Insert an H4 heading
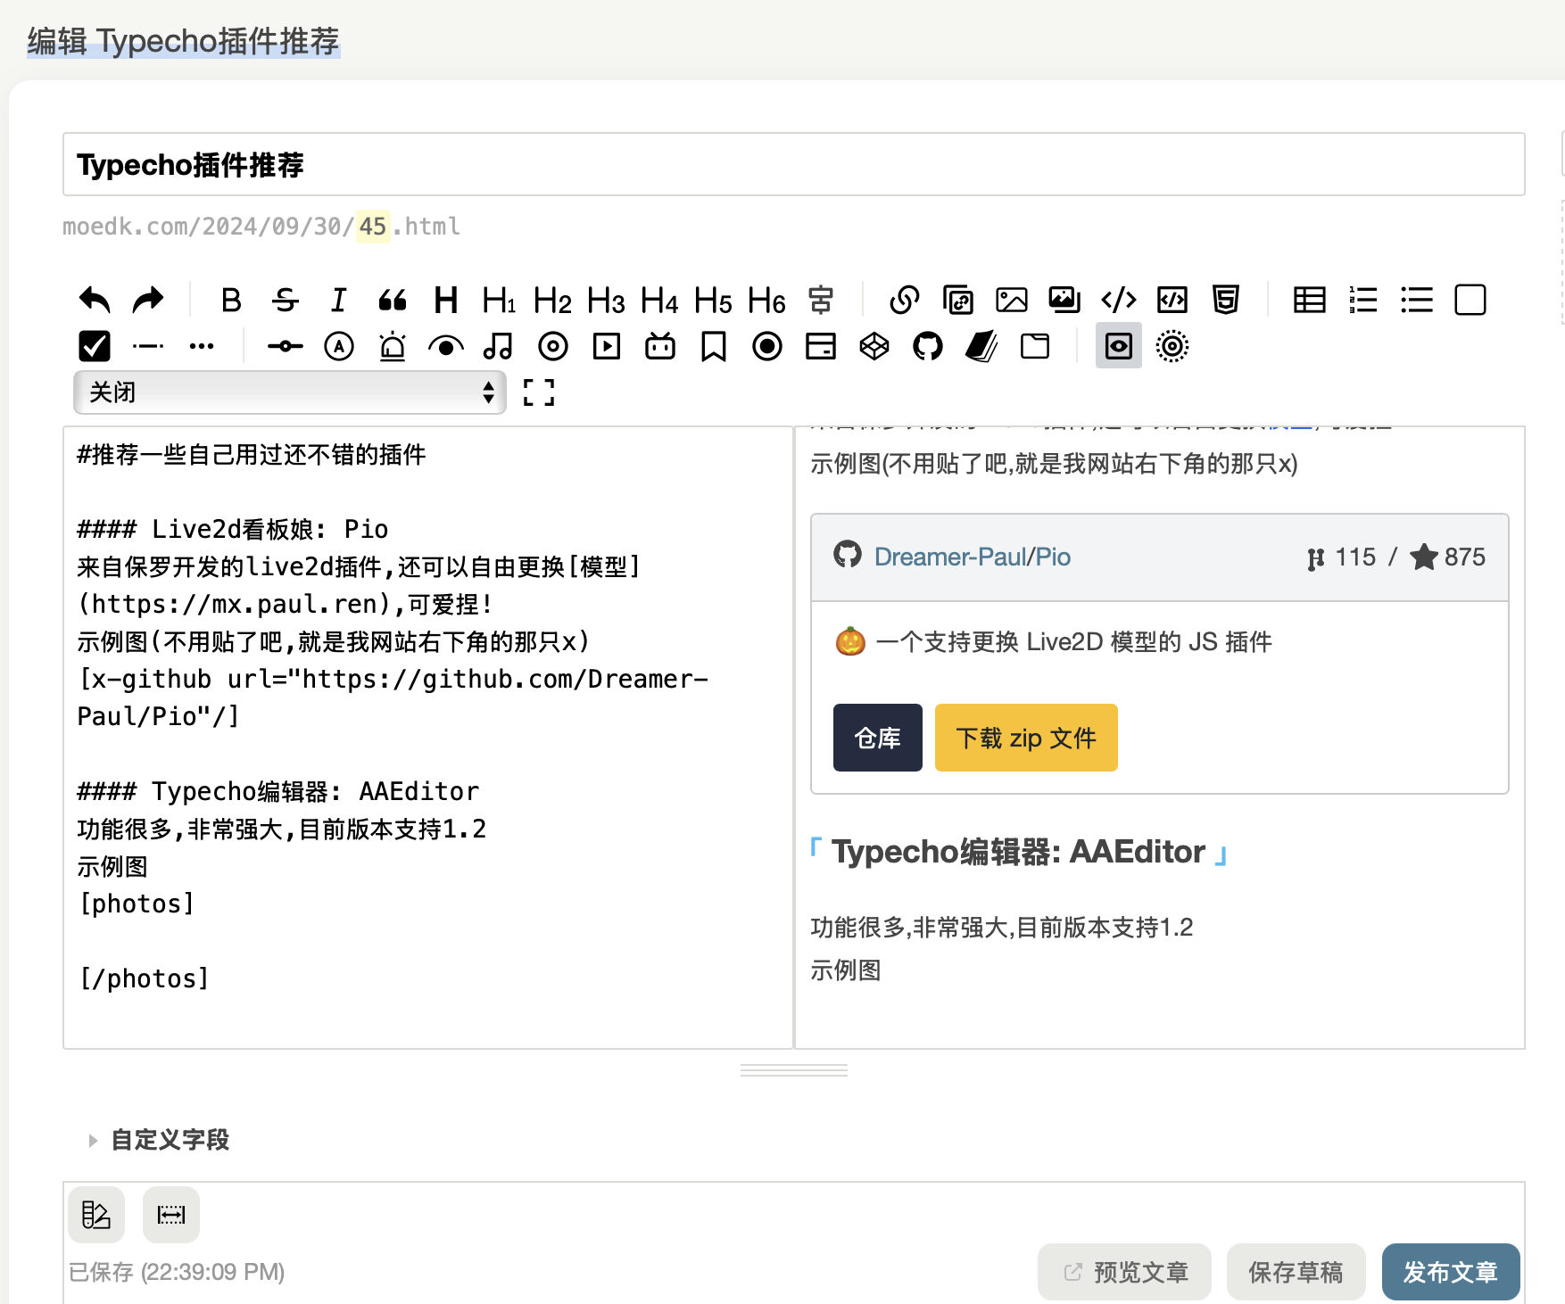The image size is (1565, 1304). (659, 300)
